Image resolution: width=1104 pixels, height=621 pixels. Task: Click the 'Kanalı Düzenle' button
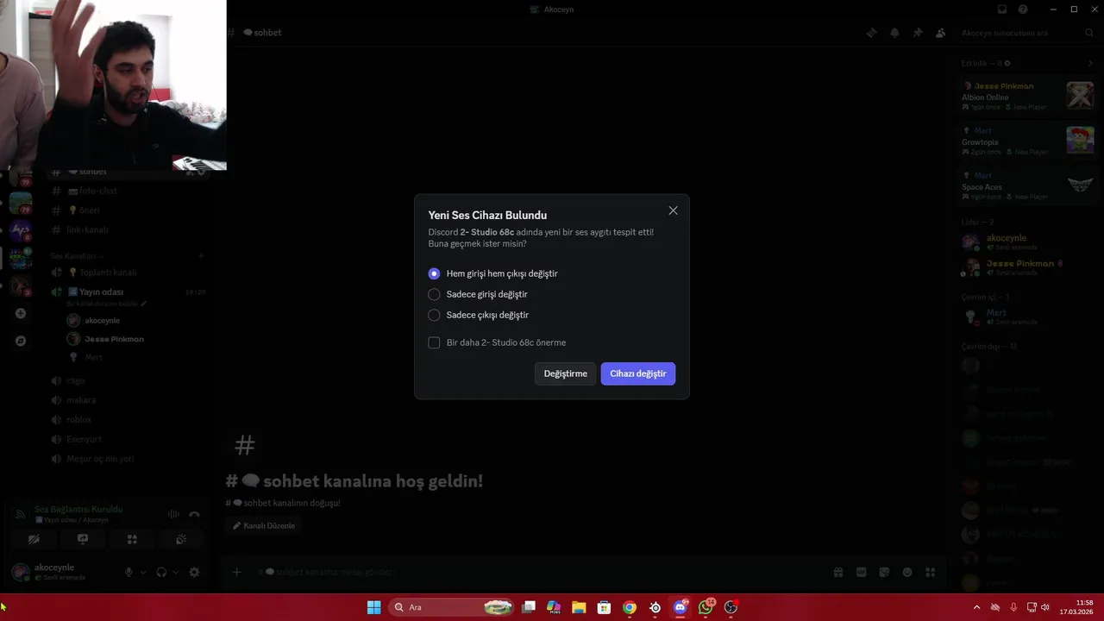[264, 525]
